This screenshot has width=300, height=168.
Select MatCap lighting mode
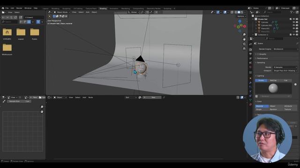coord(273,81)
